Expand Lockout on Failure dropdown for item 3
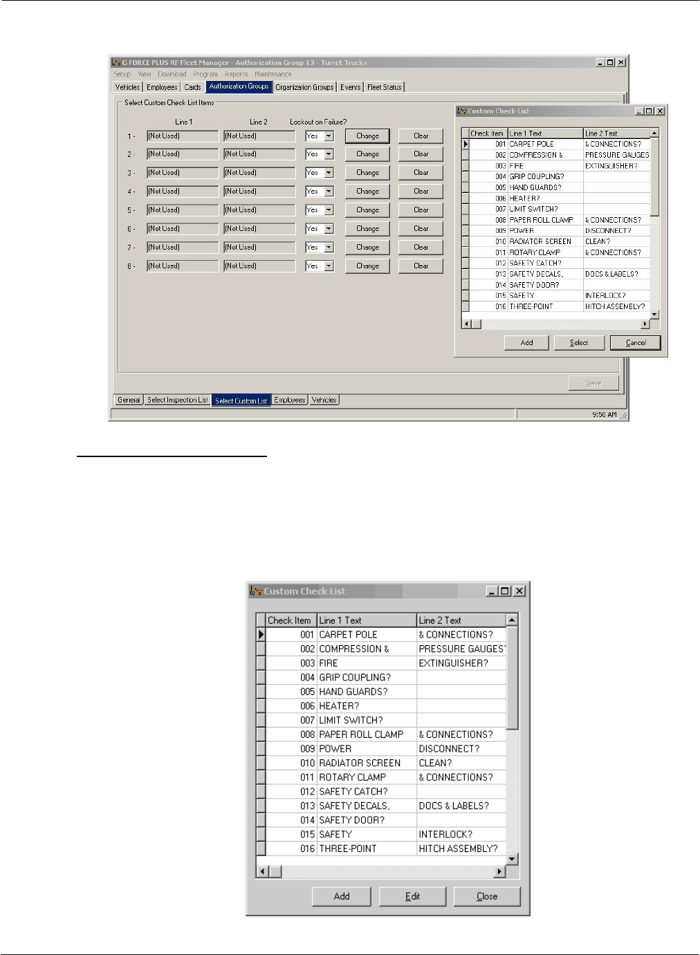700x955 pixels. [x=329, y=173]
